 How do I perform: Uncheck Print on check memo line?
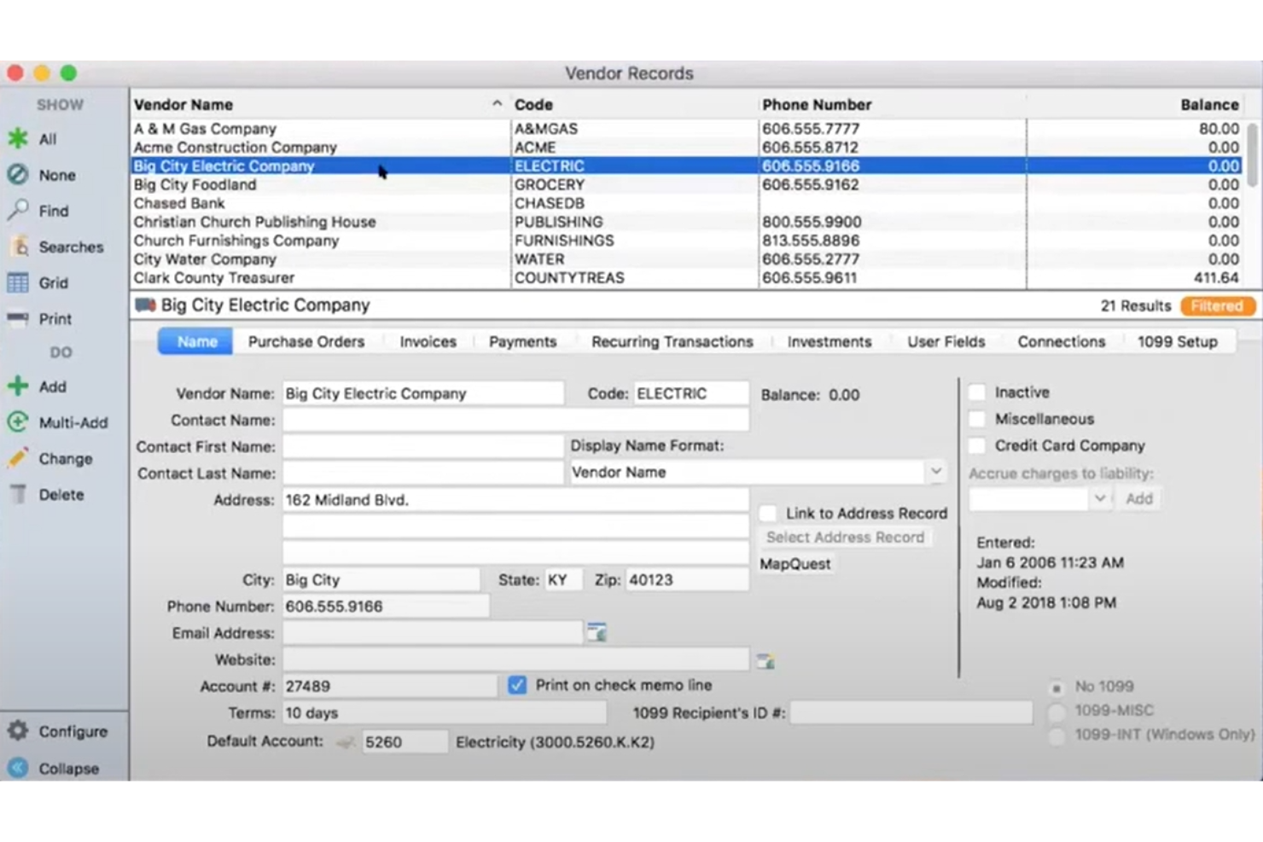[517, 685]
